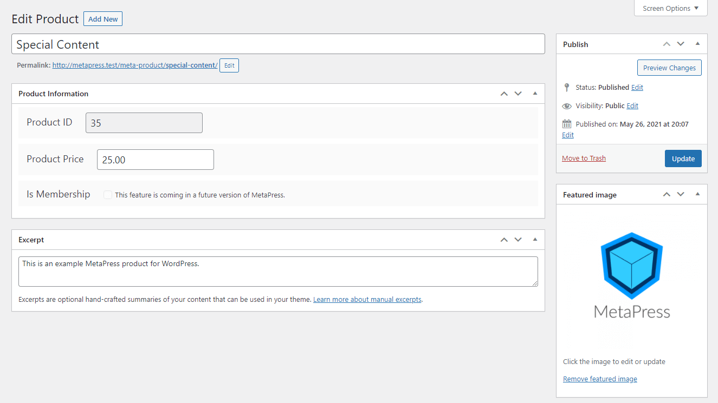This screenshot has width=718, height=403.
Task: Move the Featured image panel up
Action: click(667, 194)
